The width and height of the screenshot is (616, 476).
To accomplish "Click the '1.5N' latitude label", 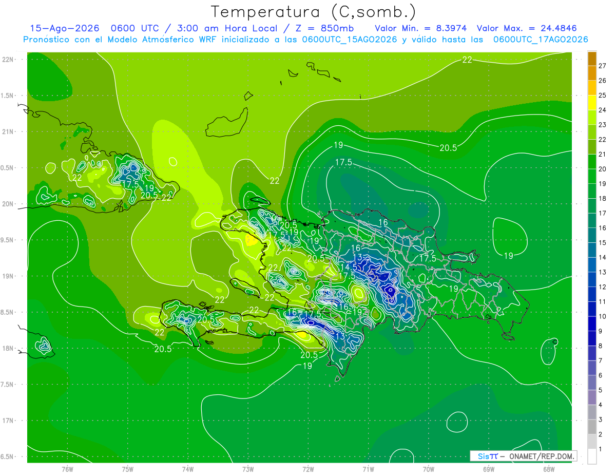I will tap(8, 96).
